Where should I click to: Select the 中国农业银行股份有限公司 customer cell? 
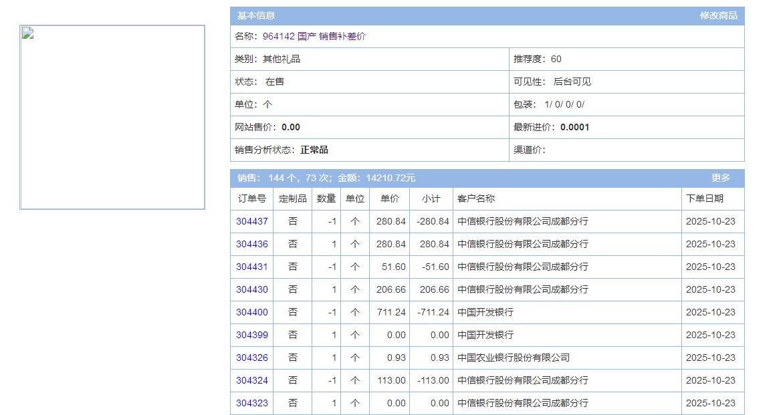click(x=514, y=358)
